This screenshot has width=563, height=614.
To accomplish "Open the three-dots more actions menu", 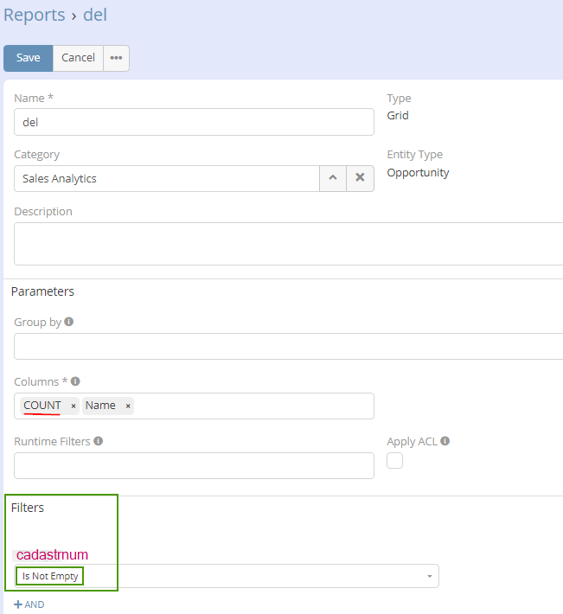I will [116, 58].
